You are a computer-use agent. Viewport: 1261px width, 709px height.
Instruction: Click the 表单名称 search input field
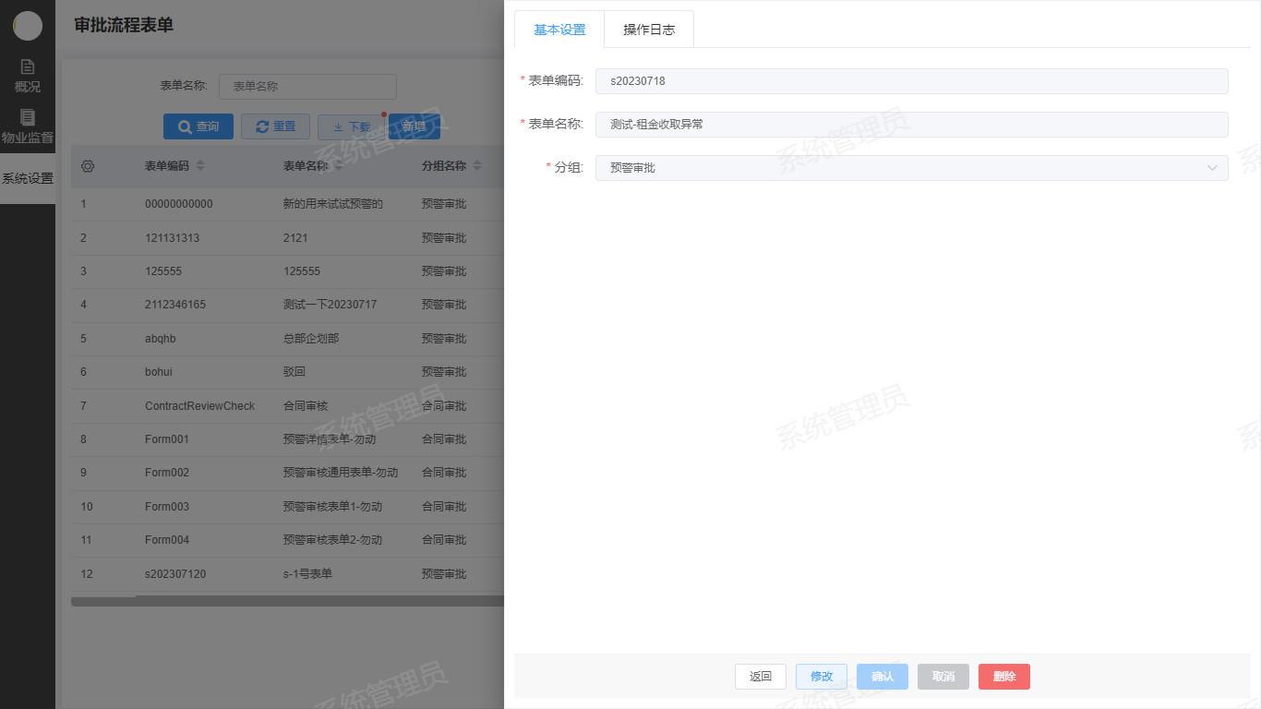[307, 87]
